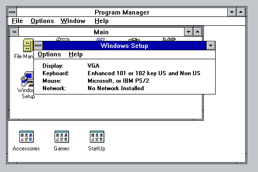Open Program Manager's Help menu

click(x=102, y=21)
